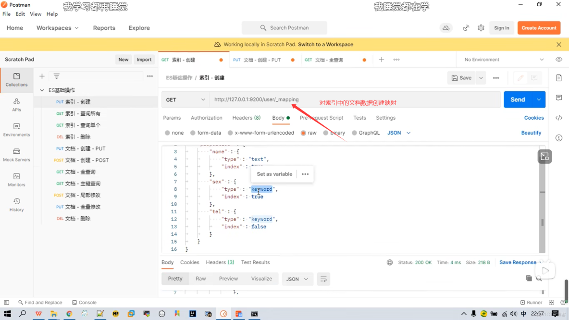This screenshot has height=320, width=569.
Task: Open the environment quick look eye icon
Action: (558, 59)
